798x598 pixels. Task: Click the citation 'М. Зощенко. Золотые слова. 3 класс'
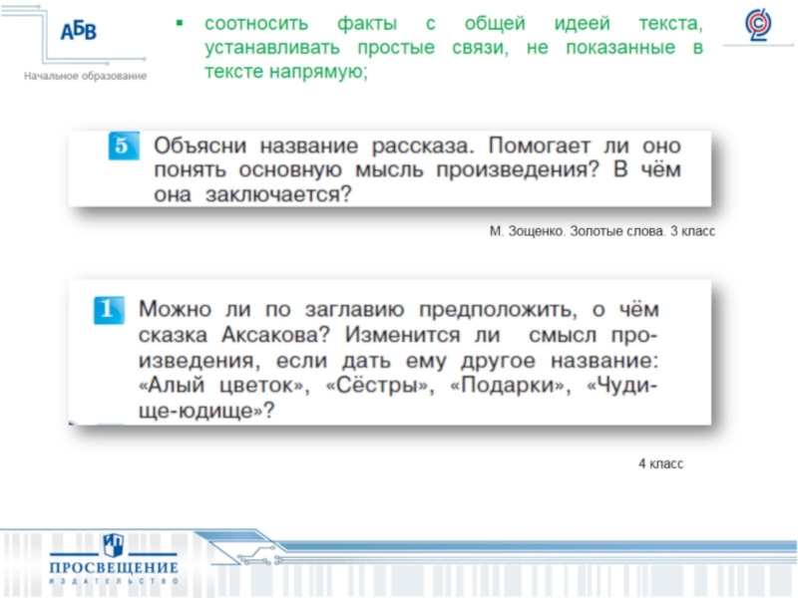[x=602, y=231]
